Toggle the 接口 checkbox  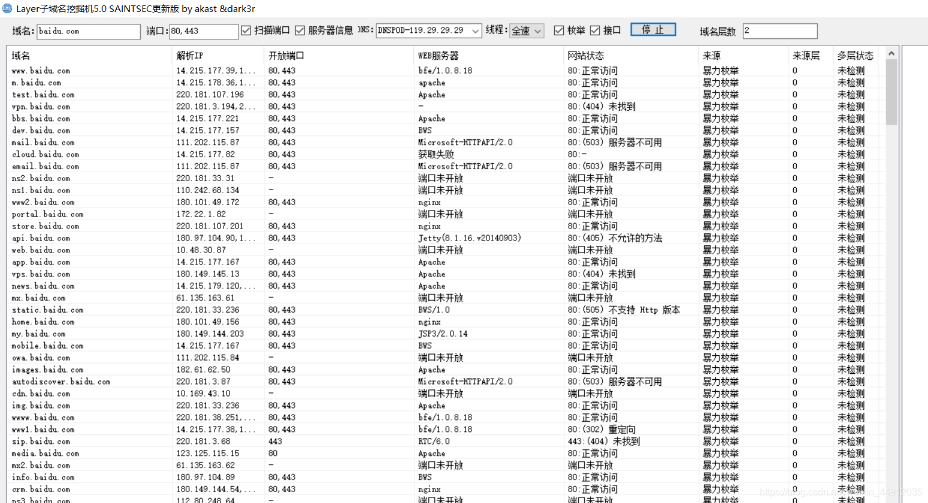tap(595, 31)
